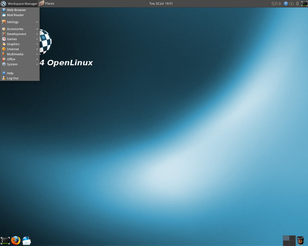Open the Bluetooth tray icon
This screenshot has width=308, height=246.
point(297,4)
